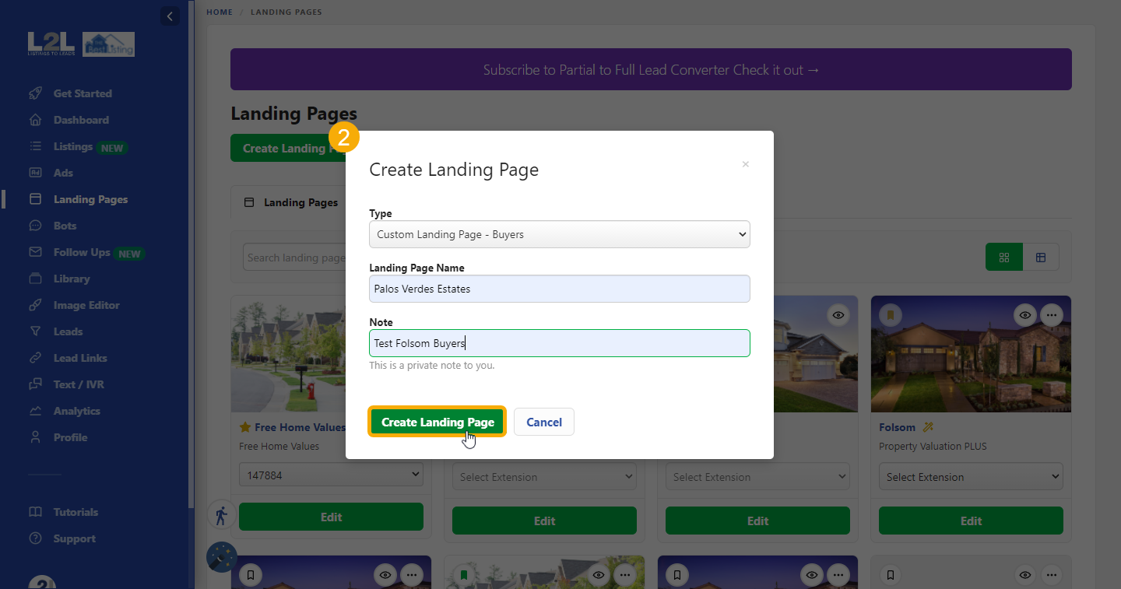Expand the 147884 extension dropdown
The width and height of the screenshot is (1121, 589).
tap(331, 474)
